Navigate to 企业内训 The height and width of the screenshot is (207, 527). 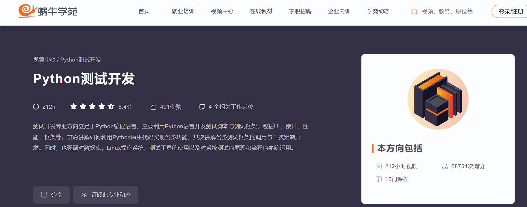tap(339, 11)
